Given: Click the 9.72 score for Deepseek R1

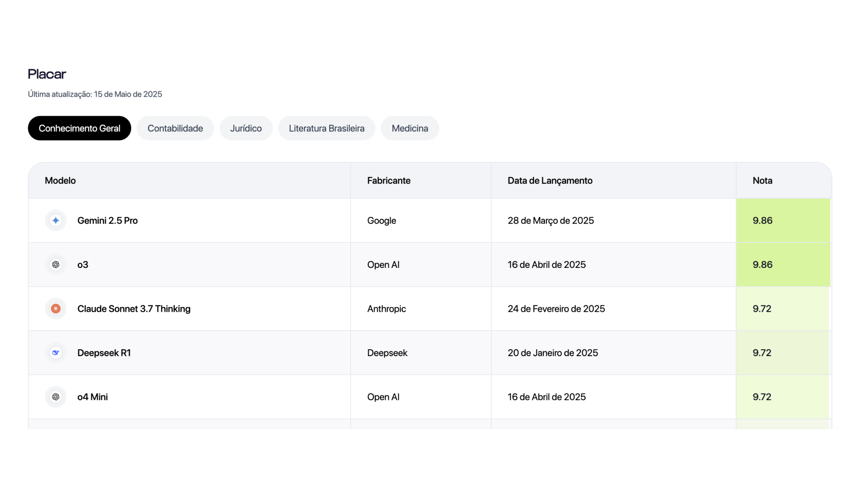Looking at the screenshot, I should tap(762, 353).
